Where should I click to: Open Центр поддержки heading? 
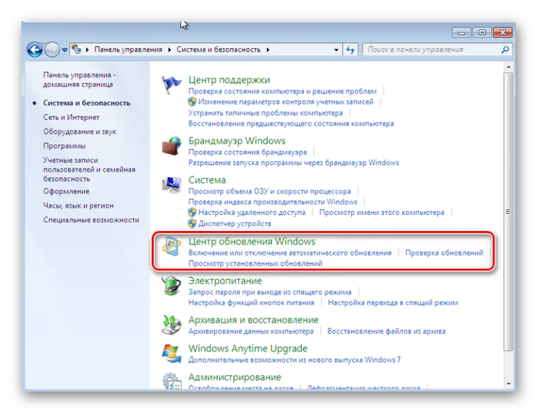click(x=229, y=80)
